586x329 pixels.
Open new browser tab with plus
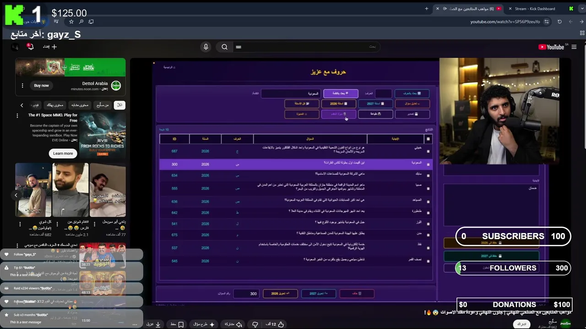[427, 8]
